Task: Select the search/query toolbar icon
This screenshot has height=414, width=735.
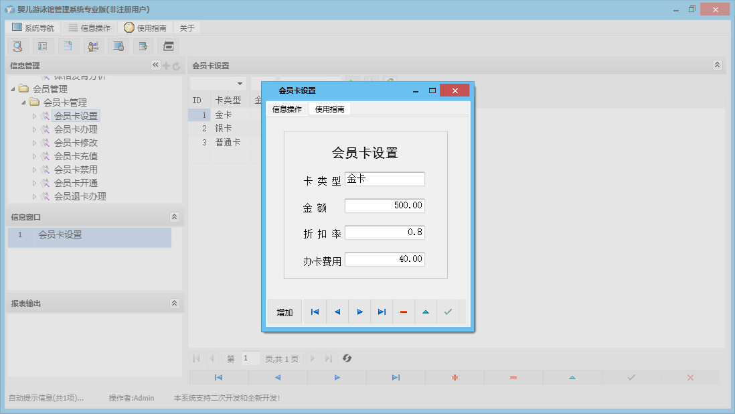Action: (17, 46)
